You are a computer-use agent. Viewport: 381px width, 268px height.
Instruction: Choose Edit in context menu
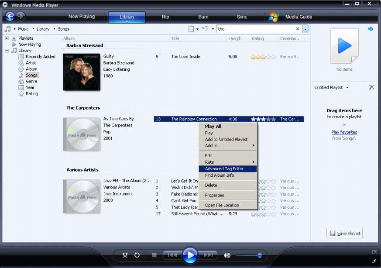[227, 155]
